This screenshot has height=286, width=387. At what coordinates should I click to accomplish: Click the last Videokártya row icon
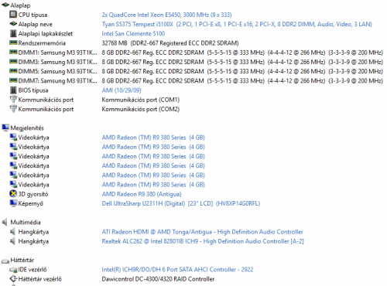pyautogui.click(x=13, y=184)
